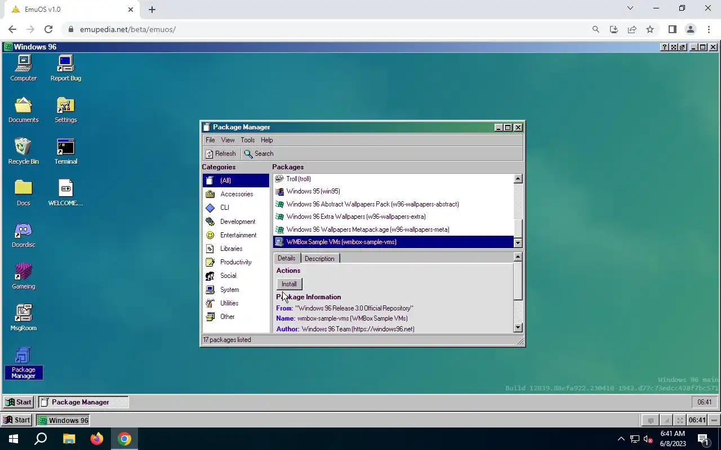Screen dimensions: 721x450
Task: Open the Computer desktop icon
Action: [x=24, y=68]
